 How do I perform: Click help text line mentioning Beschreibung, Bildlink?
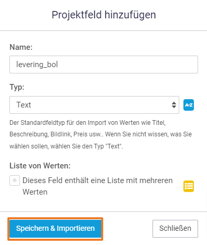pos(101,134)
